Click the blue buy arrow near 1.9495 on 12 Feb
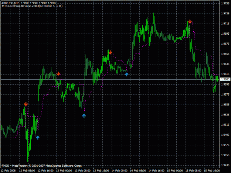This screenshot has width=231, height=173. pyautogui.click(x=38, y=138)
